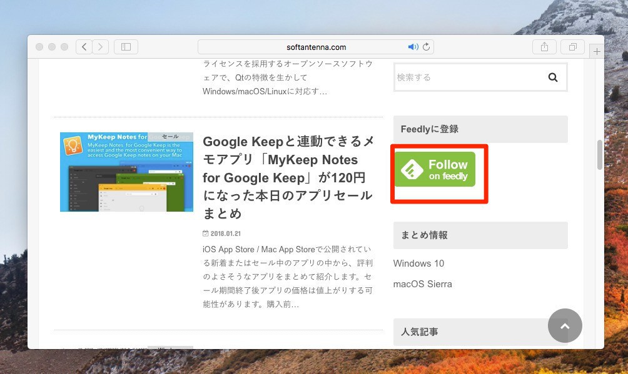Click the softantenna.com address bar
This screenshot has width=628, height=374.
tap(316, 47)
